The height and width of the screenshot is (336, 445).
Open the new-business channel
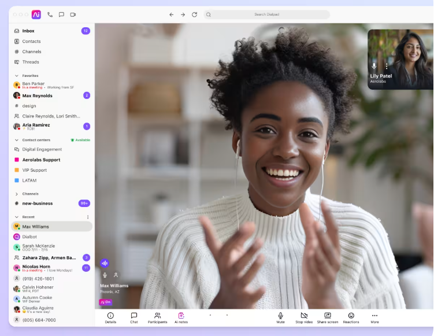point(52,204)
